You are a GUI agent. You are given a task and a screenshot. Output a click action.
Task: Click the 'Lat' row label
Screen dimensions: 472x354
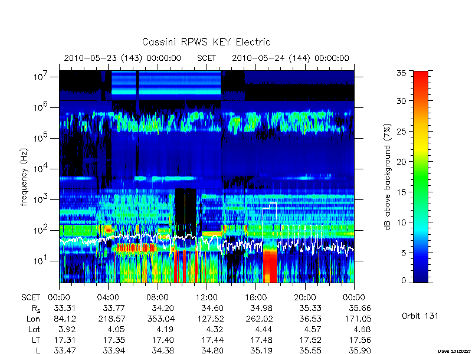pos(34,329)
